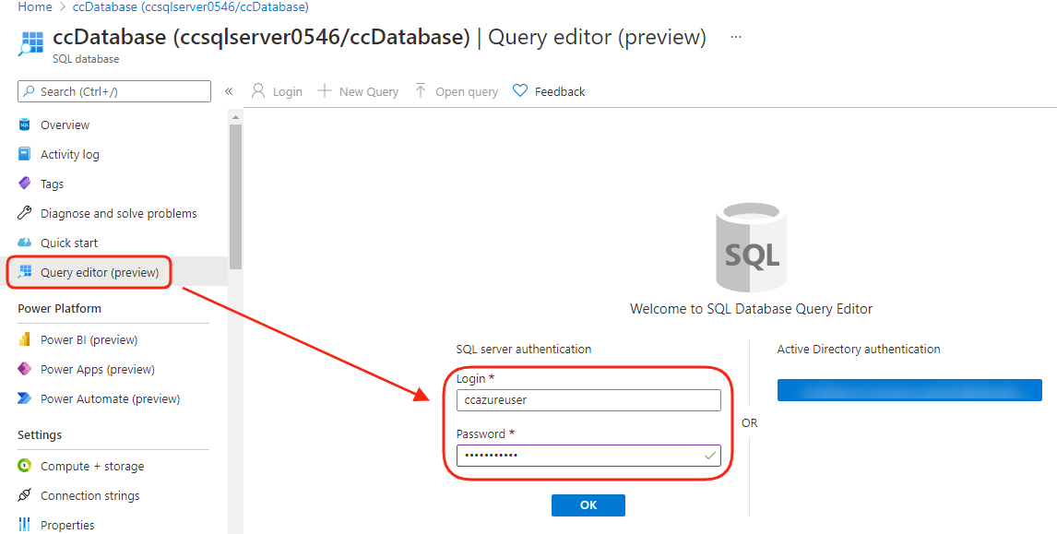Click the OK button
The height and width of the screenshot is (534, 1057).
[588, 505]
